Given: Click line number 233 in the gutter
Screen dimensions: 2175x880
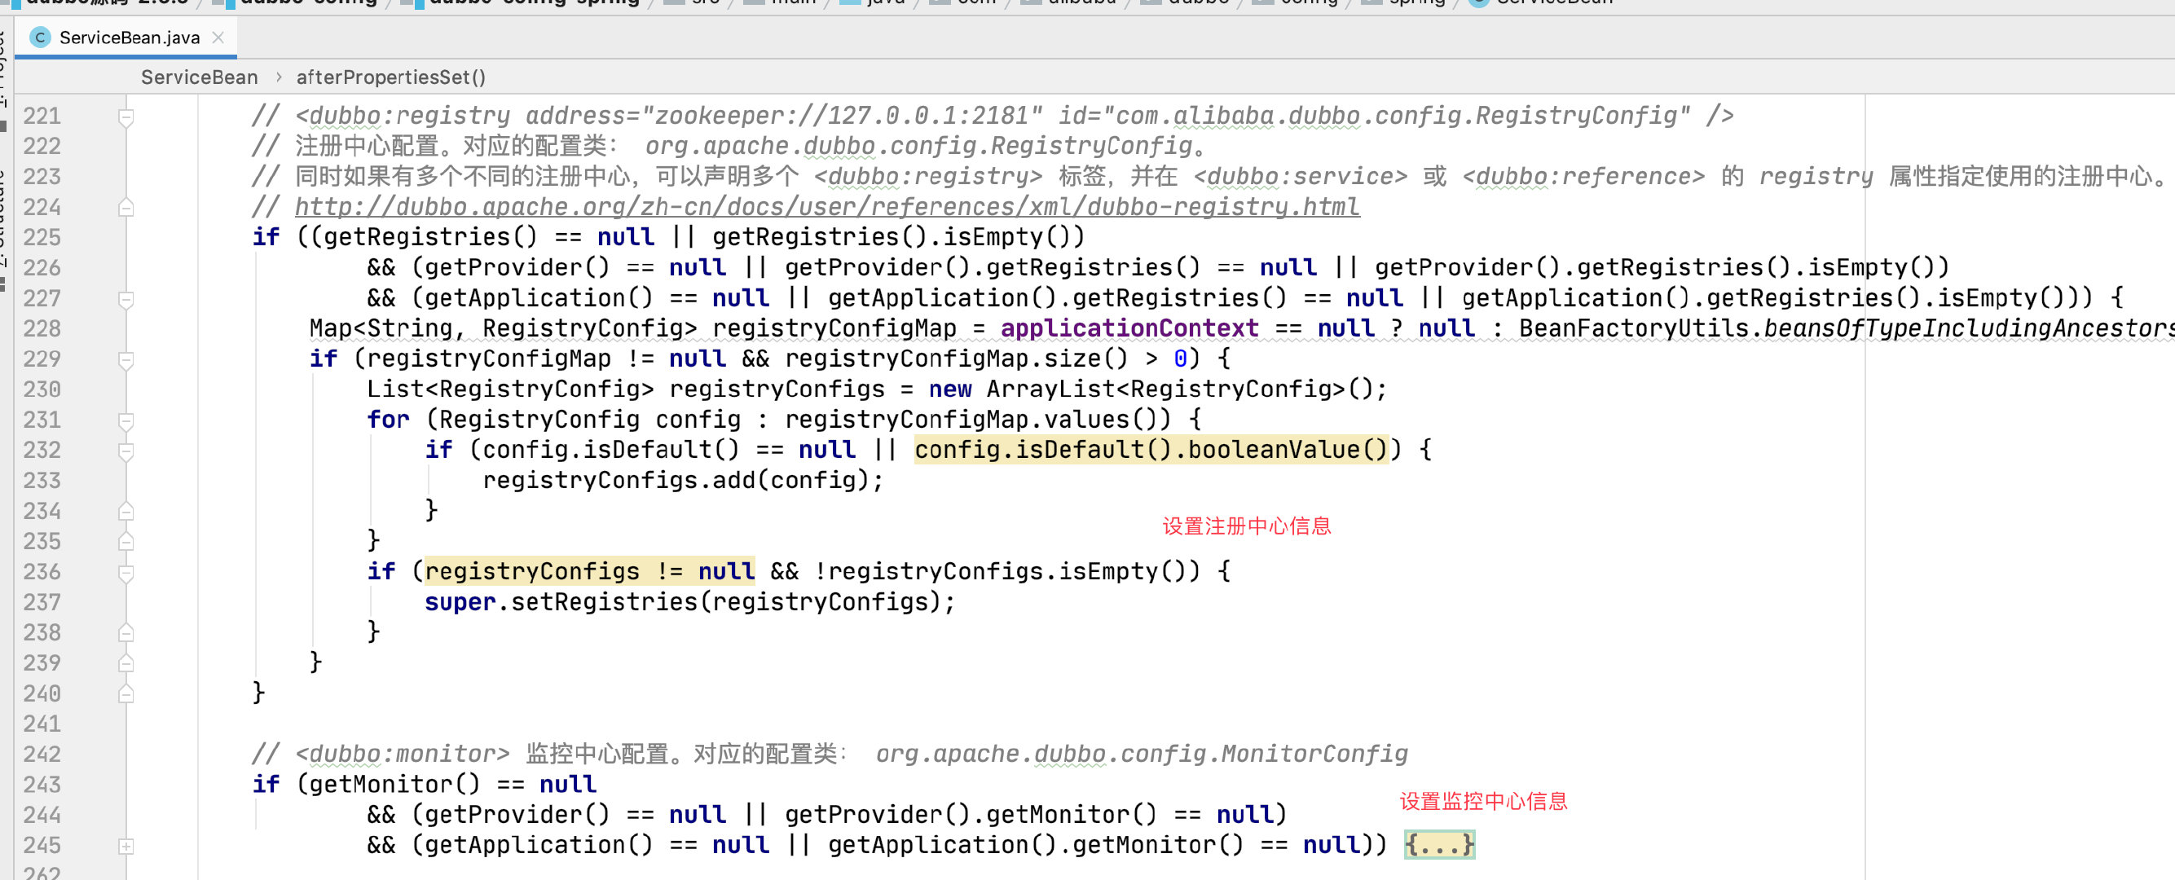Looking at the screenshot, I should [42, 481].
